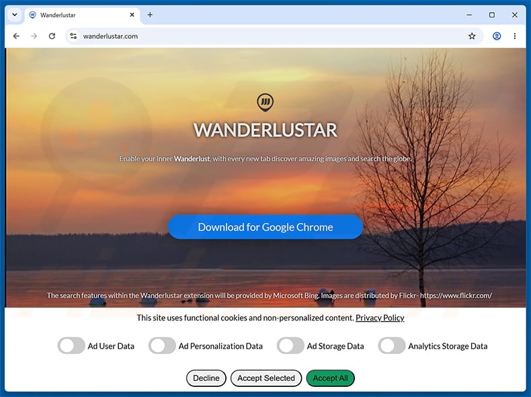Click the Wanderlustar map-pin logo
Viewport: 531px width, 397px height.
pos(265,102)
